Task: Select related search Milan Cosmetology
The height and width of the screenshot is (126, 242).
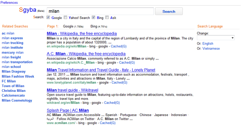Action: coord(17,100)
